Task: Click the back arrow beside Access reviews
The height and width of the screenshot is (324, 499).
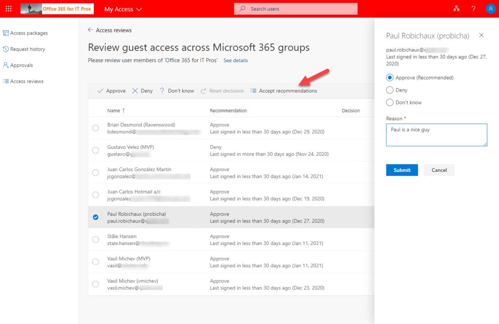Action: click(x=90, y=30)
